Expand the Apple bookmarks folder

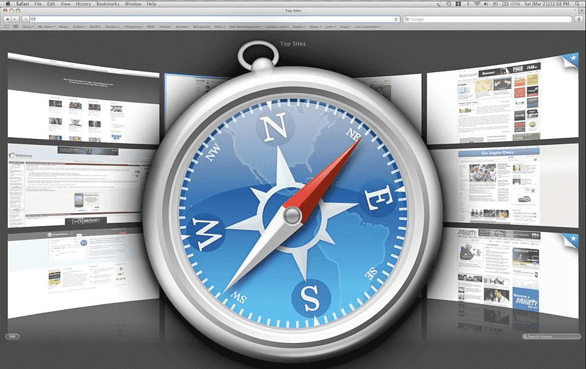pyautogui.click(x=299, y=27)
